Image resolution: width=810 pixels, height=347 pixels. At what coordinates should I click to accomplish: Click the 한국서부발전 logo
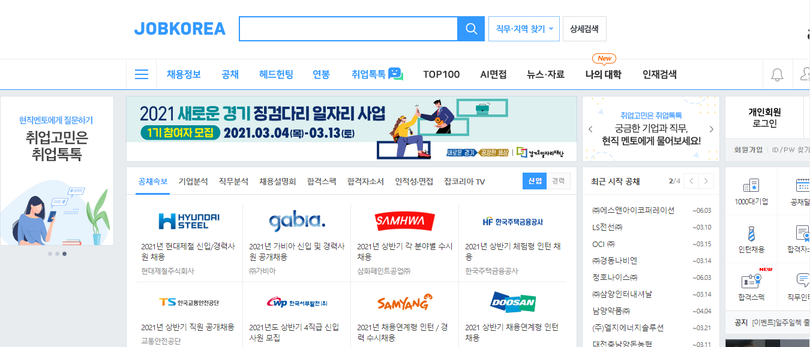pyautogui.click(x=297, y=303)
